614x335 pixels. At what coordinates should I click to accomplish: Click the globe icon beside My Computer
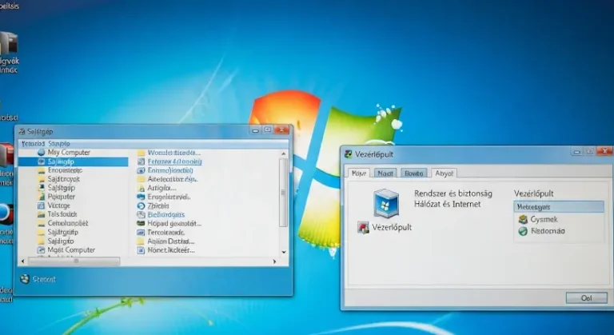[x=41, y=153]
